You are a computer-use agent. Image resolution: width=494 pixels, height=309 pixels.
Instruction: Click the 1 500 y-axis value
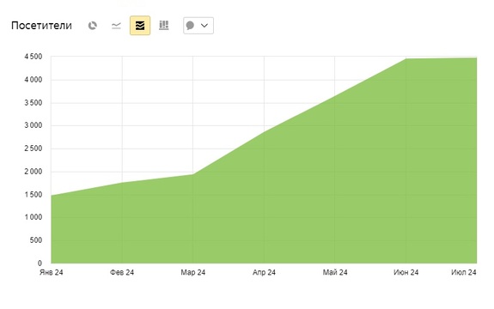34,195
